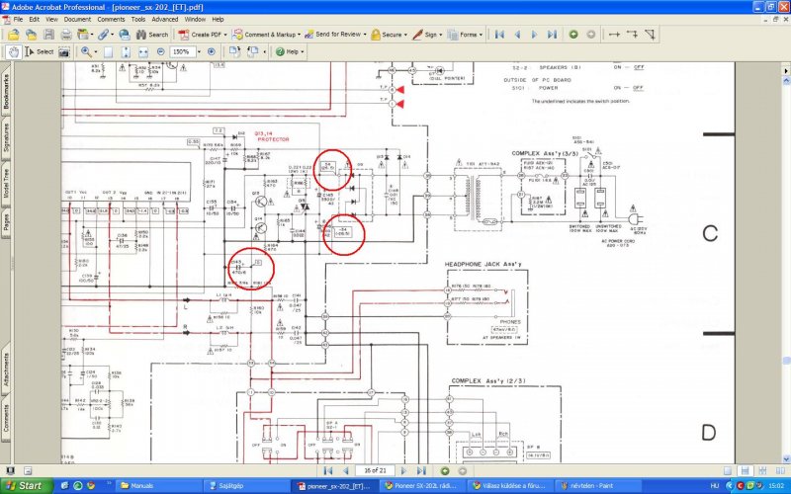
Task: Open the zoom percentage dropdown arrow
Action: [199, 52]
